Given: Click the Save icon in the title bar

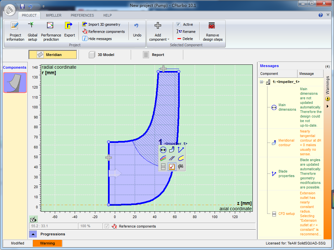Looking at the screenshot, I should pyautogui.click(x=22, y=7).
